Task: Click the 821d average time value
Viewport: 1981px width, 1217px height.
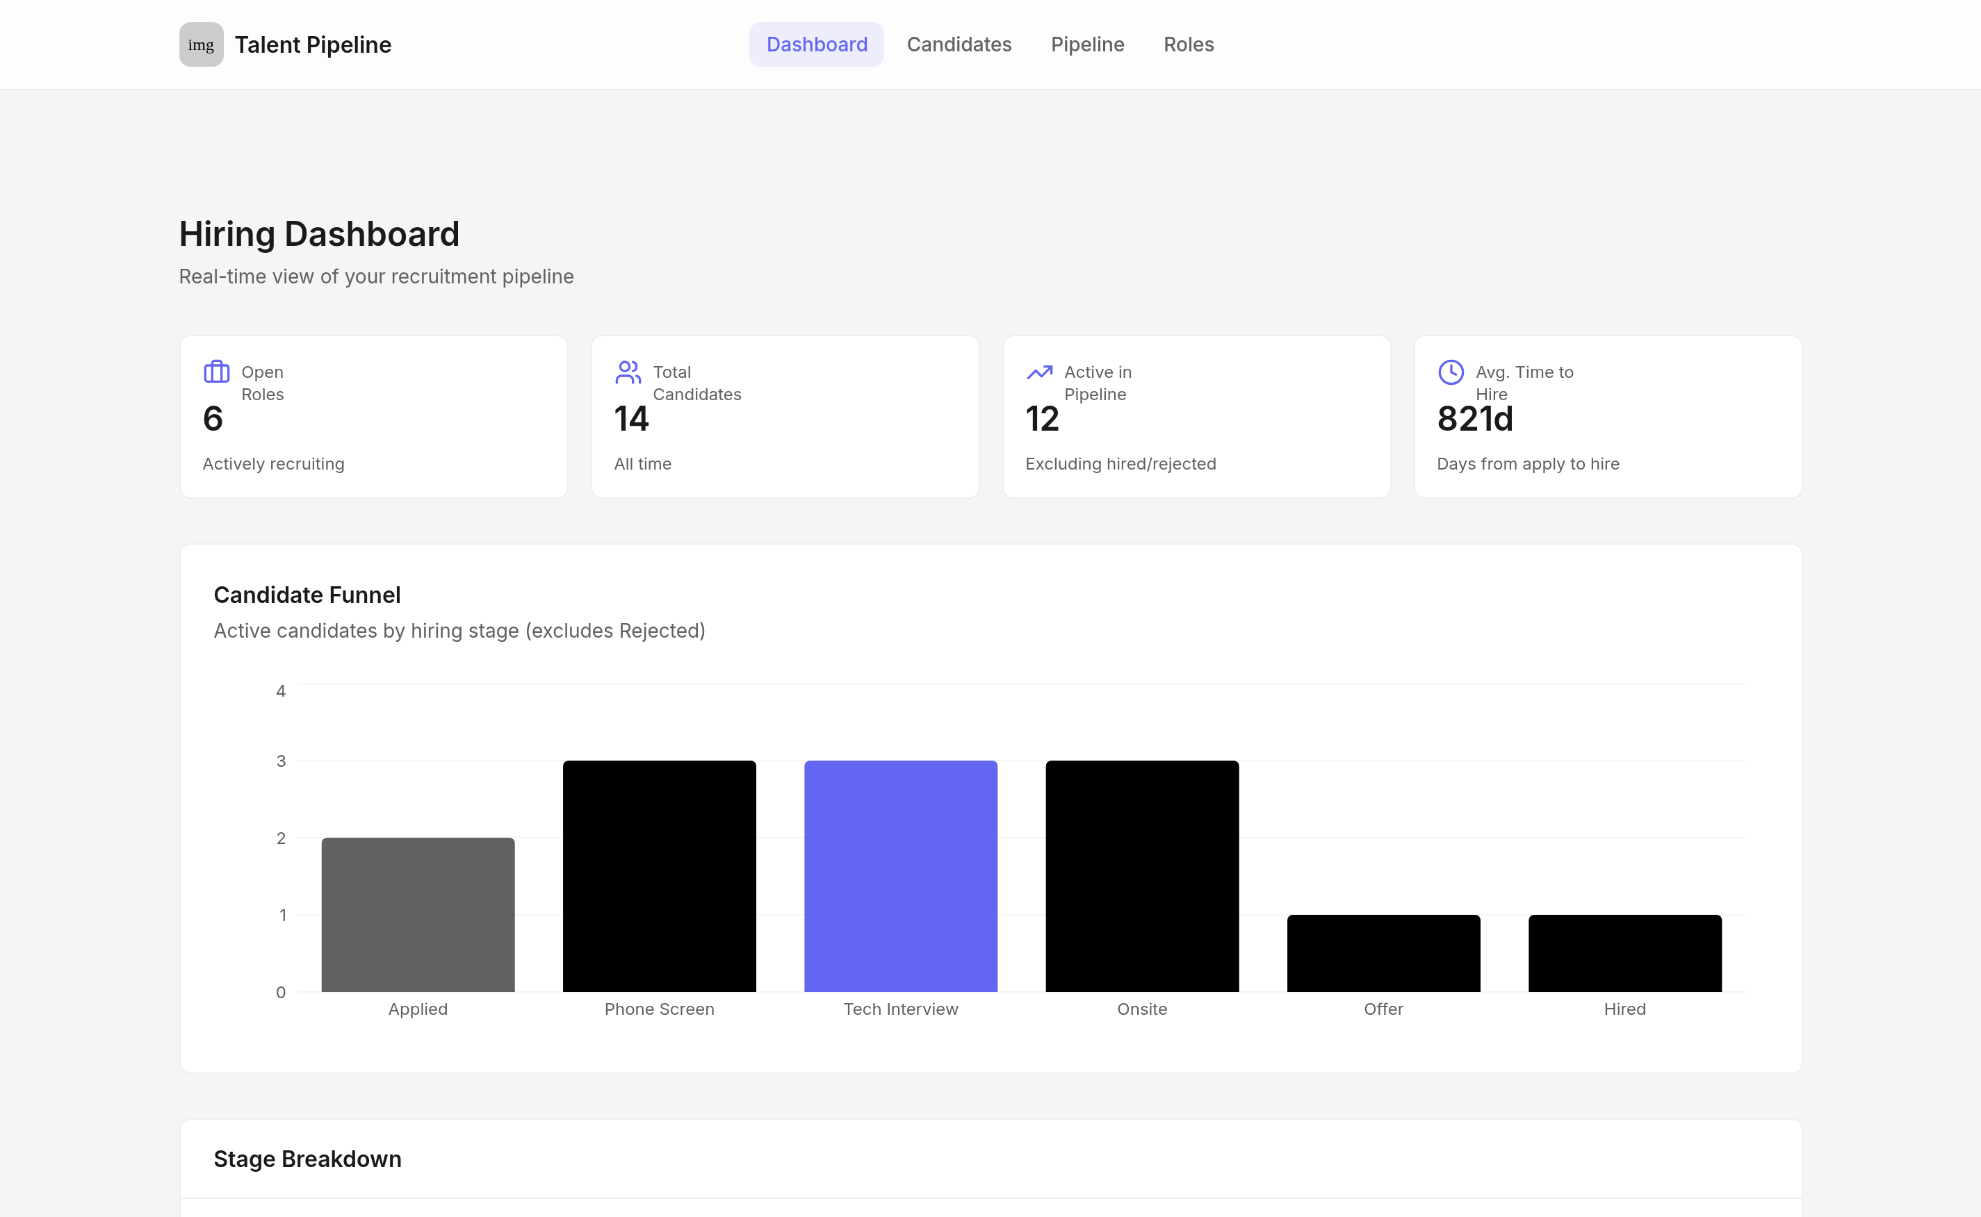Action: pyautogui.click(x=1475, y=419)
